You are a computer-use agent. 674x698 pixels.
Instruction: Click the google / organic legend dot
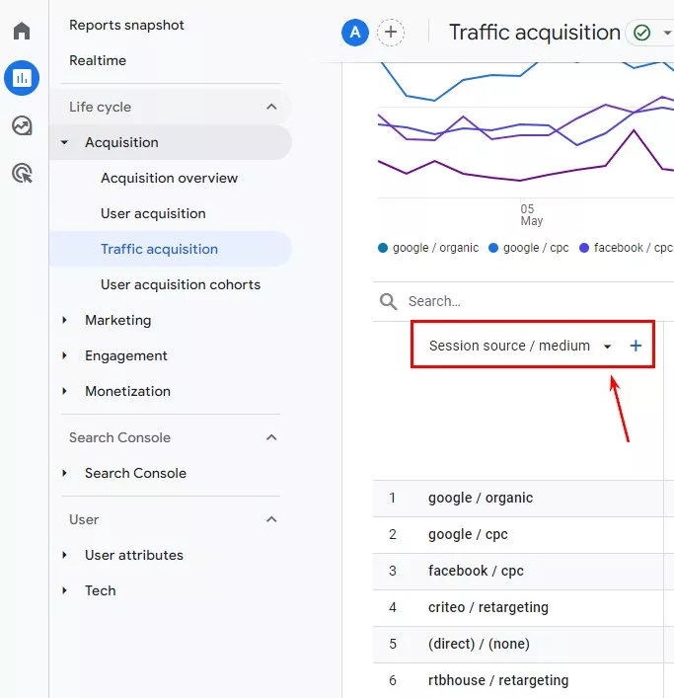click(383, 248)
